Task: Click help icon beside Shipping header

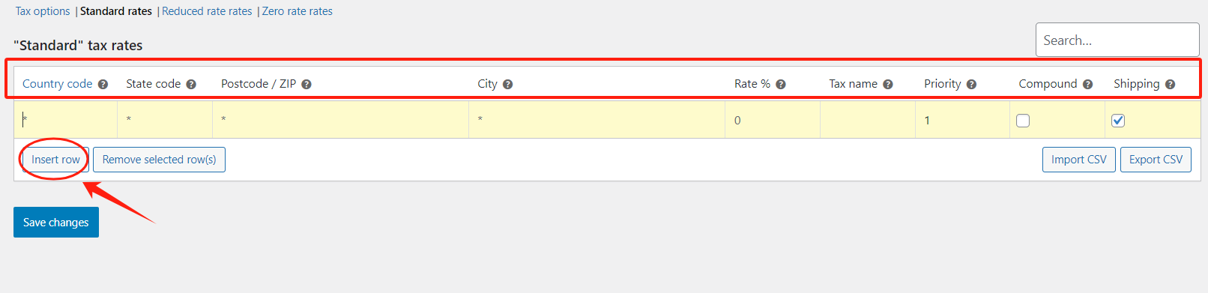Action: tap(1170, 85)
